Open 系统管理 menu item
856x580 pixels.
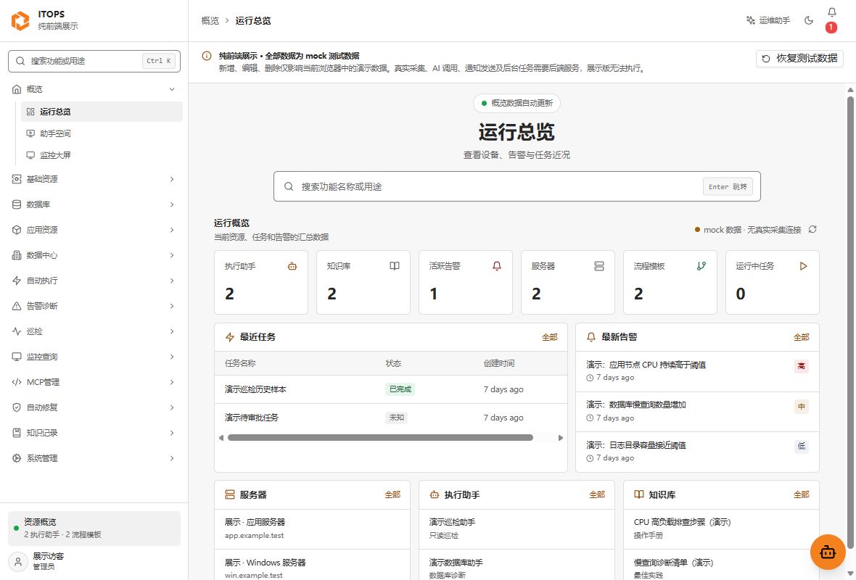(94, 458)
